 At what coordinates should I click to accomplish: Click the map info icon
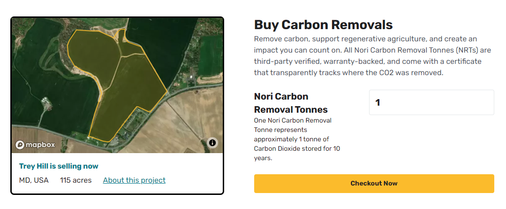212,142
